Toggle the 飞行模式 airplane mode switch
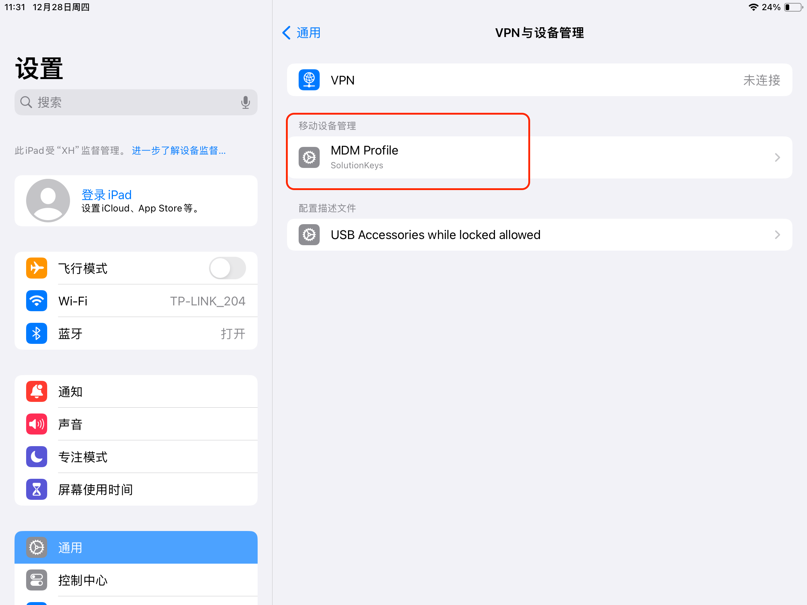The width and height of the screenshot is (807, 605). click(227, 268)
